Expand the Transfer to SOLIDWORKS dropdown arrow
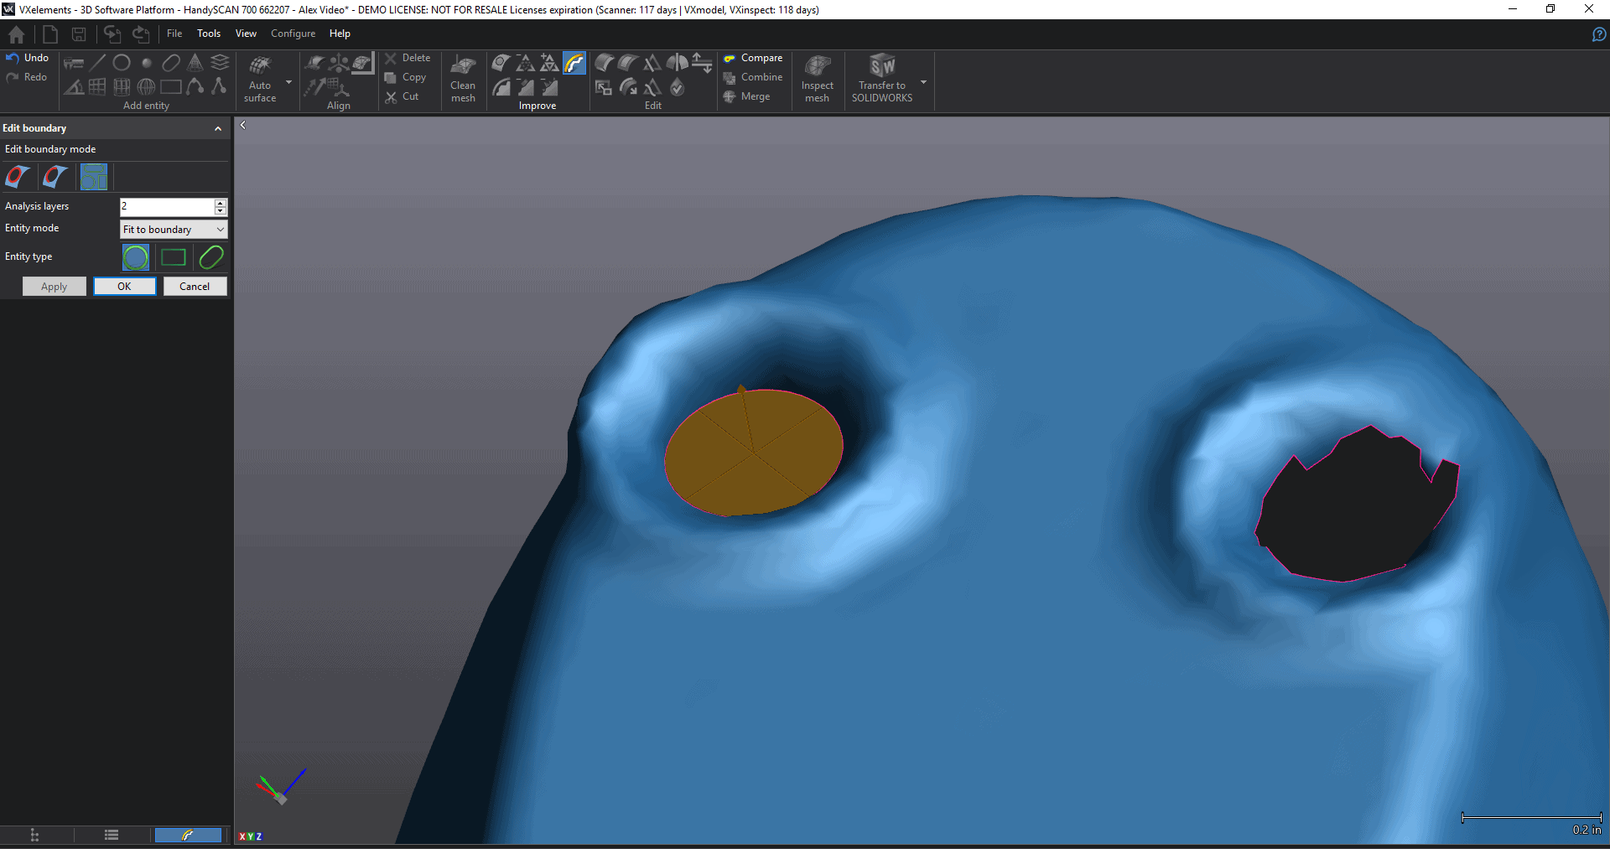 coord(923,82)
